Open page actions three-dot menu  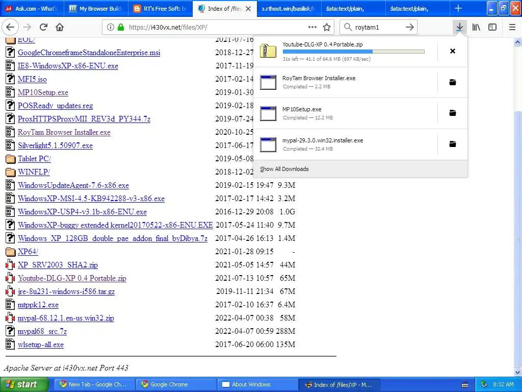(x=312, y=27)
